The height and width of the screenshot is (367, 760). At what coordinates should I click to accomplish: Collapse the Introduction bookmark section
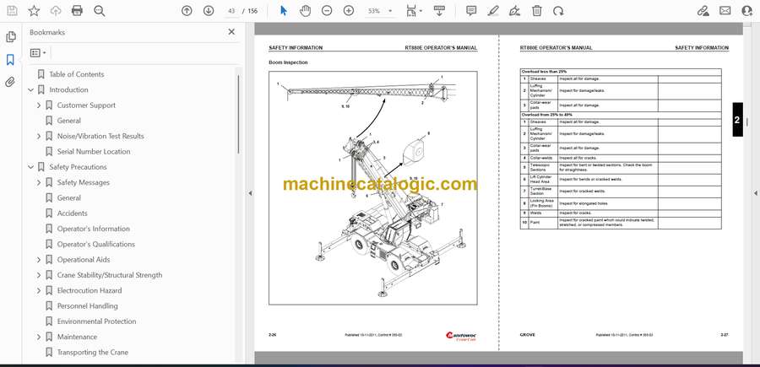point(31,89)
